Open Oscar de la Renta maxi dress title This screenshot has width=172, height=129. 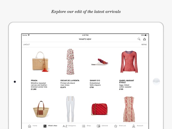(x=68, y=84)
